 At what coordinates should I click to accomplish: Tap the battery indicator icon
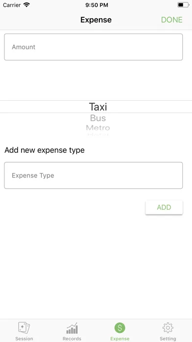pyautogui.click(x=183, y=5)
